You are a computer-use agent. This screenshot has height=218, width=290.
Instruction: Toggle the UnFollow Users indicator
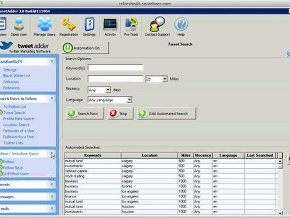pyautogui.click(x=1, y=174)
